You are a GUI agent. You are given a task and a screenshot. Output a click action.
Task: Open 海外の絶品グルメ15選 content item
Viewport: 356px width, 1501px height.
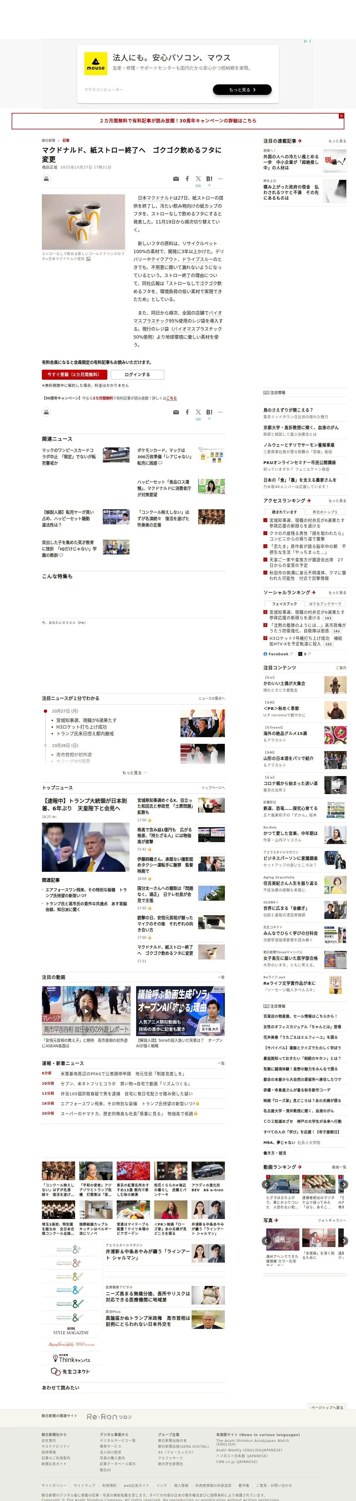click(285, 734)
